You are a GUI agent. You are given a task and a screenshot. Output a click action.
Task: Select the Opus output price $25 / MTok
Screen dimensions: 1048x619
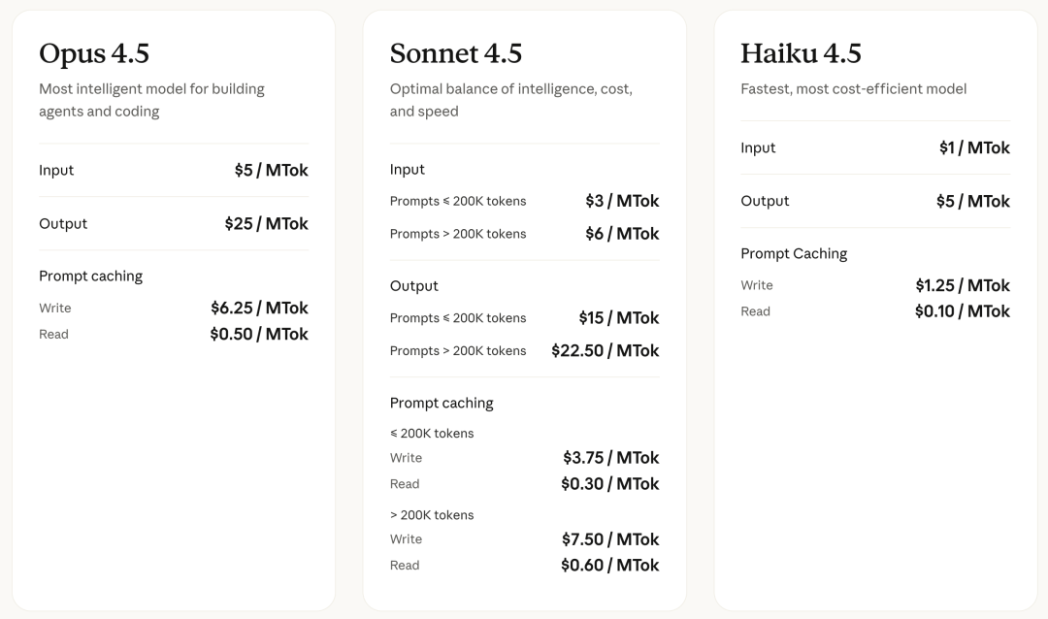tap(266, 224)
